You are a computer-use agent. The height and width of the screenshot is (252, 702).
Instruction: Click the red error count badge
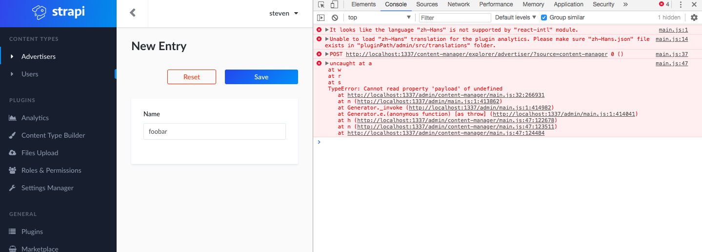[664, 4]
